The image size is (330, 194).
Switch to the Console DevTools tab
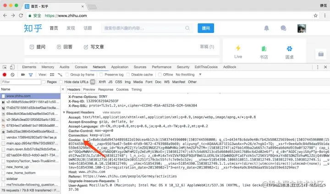(x=81, y=67)
